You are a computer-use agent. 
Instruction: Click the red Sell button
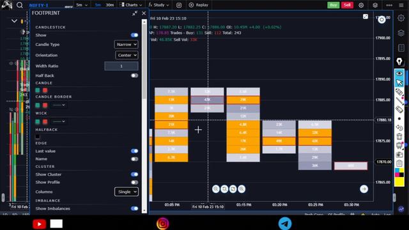[x=347, y=5]
